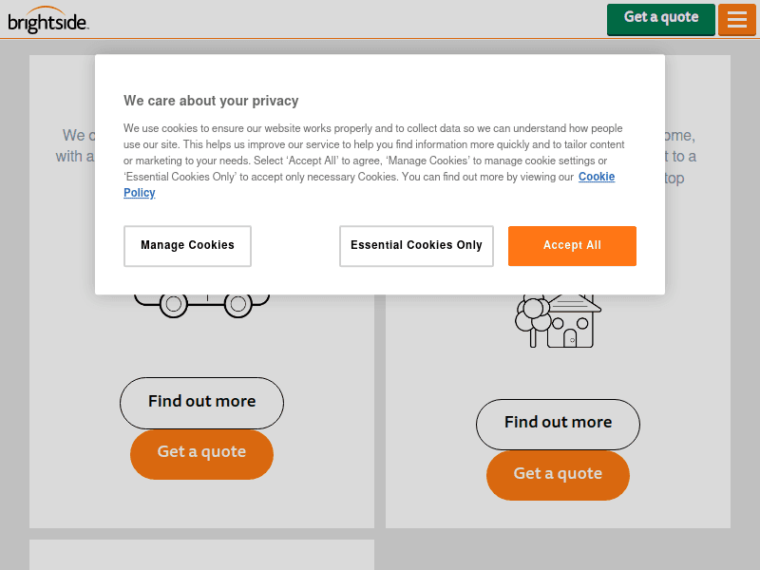The height and width of the screenshot is (570, 760).
Task: Click the blank card panel at bottom left
Action: [x=201, y=555]
